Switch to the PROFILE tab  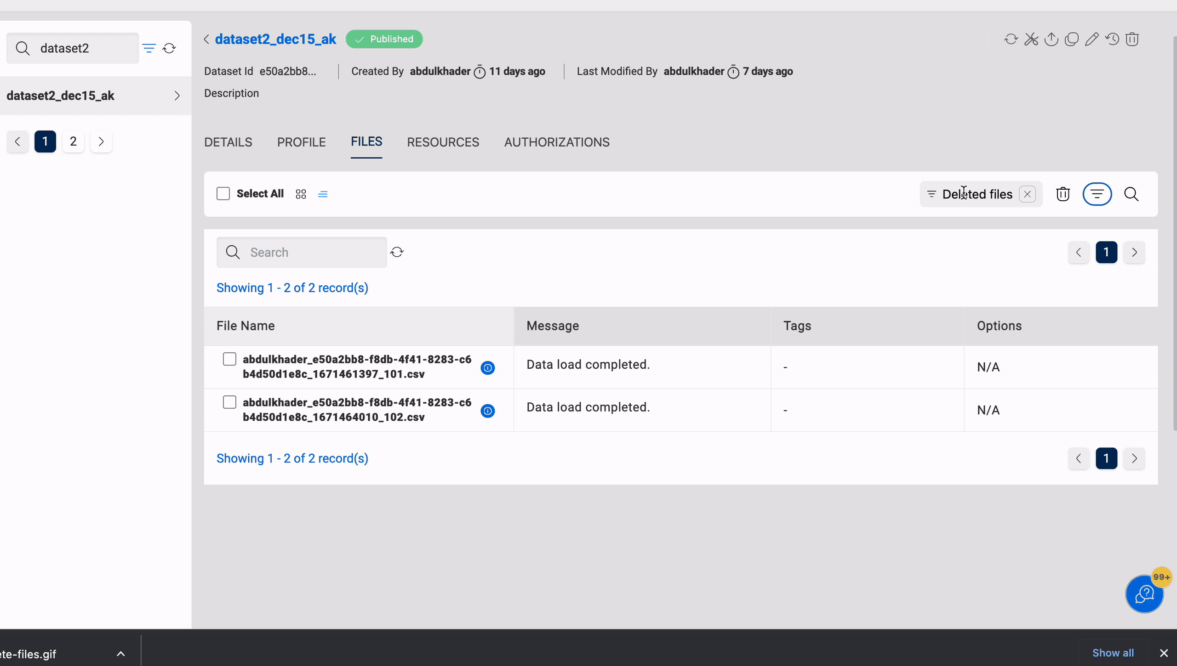tap(301, 142)
